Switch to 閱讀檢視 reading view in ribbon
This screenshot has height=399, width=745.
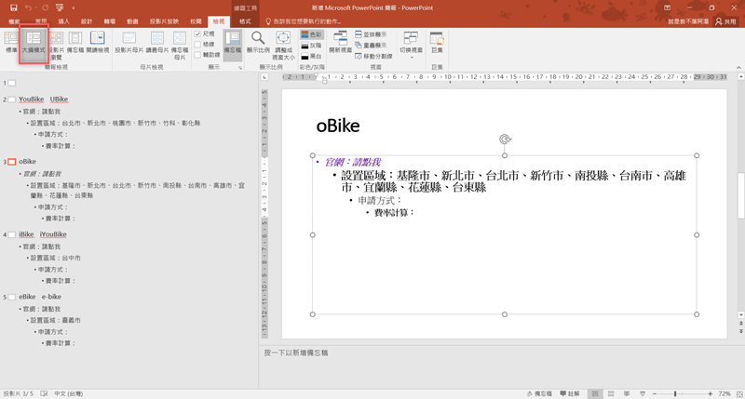pos(97,43)
